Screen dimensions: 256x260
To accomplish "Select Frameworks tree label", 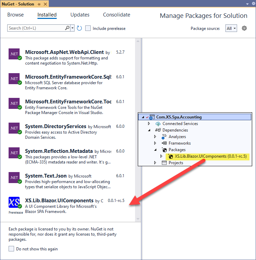I will point(180,143).
